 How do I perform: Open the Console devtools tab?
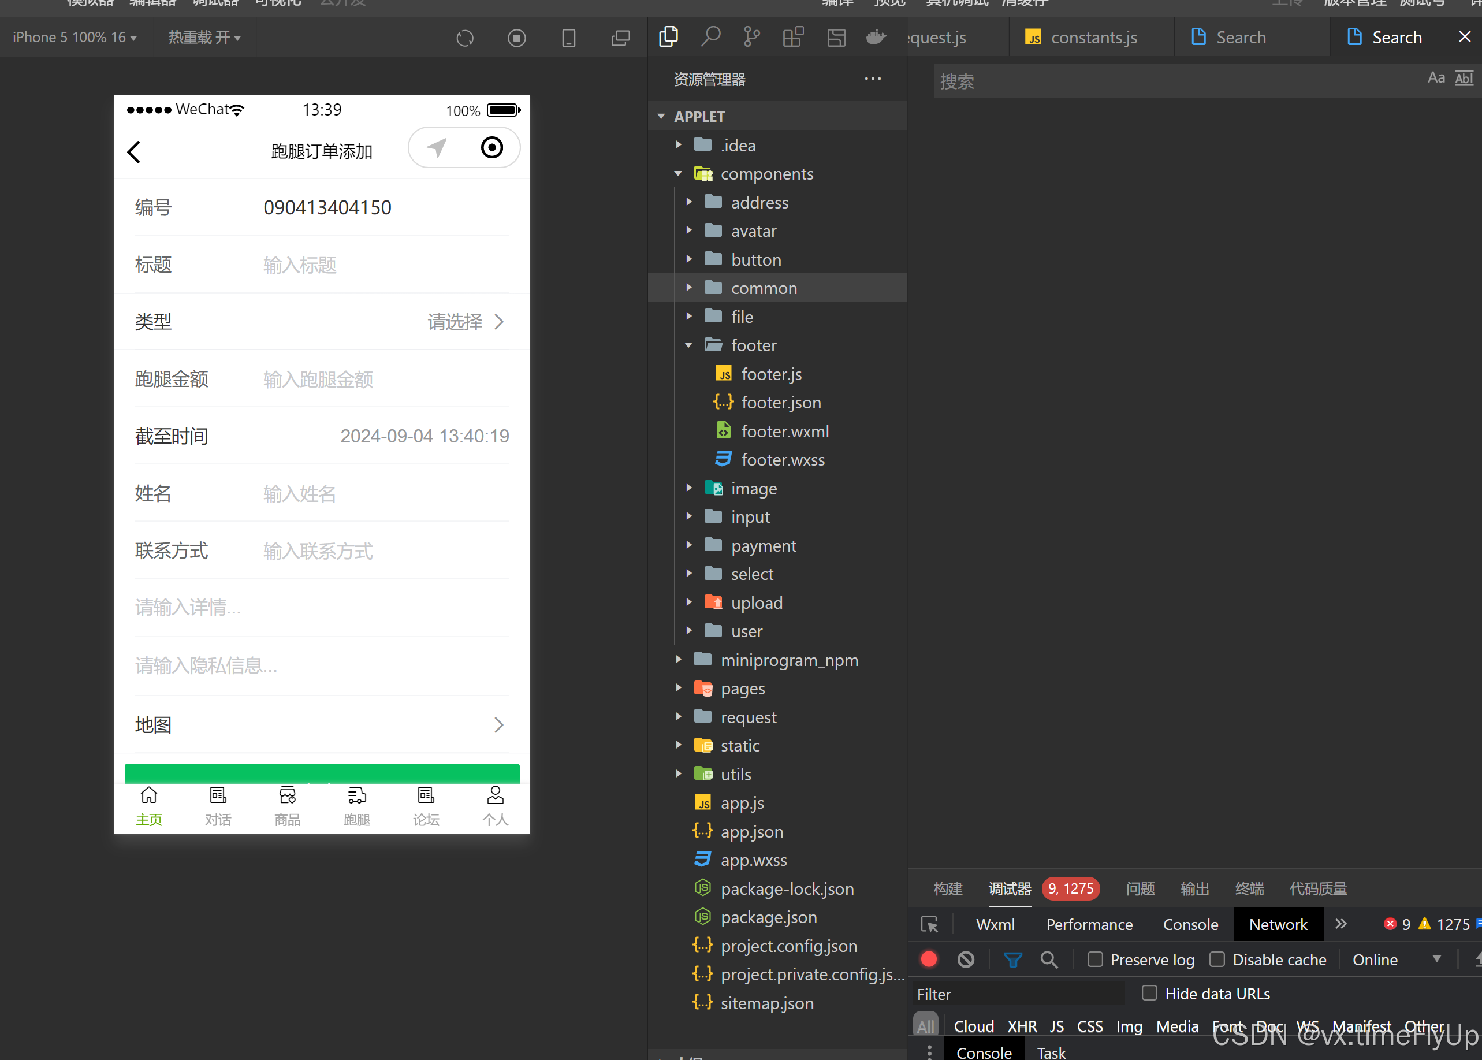[x=1190, y=924]
